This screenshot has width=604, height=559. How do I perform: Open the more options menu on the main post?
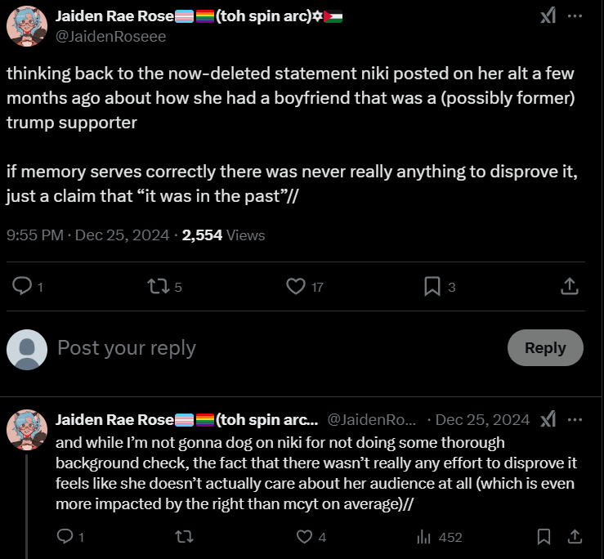[x=575, y=16]
